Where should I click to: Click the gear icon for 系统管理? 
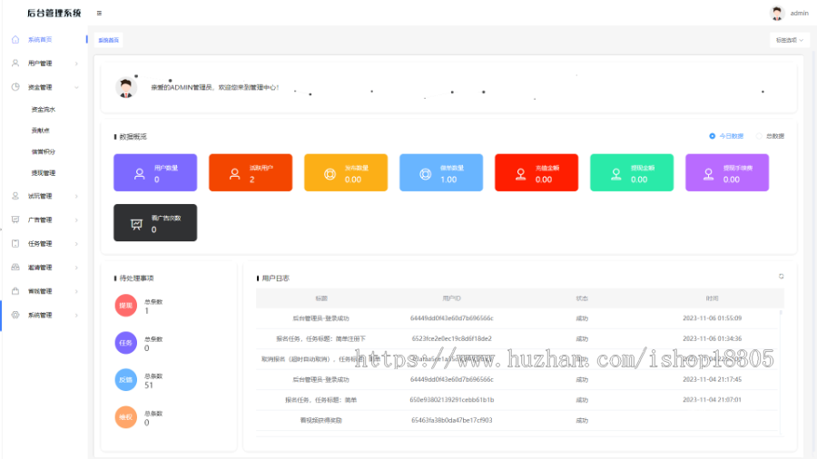[15, 315]
